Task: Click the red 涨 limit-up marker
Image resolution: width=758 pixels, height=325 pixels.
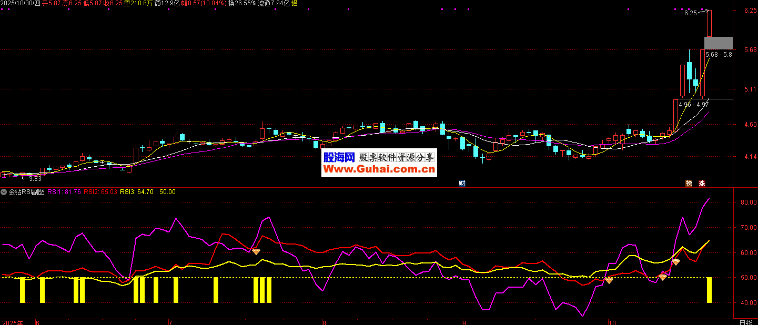Action: point(702,184)
